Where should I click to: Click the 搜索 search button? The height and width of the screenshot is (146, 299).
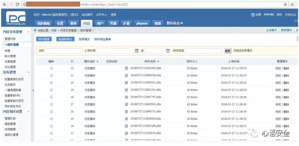pyautogui.click(x=228, y=51)
